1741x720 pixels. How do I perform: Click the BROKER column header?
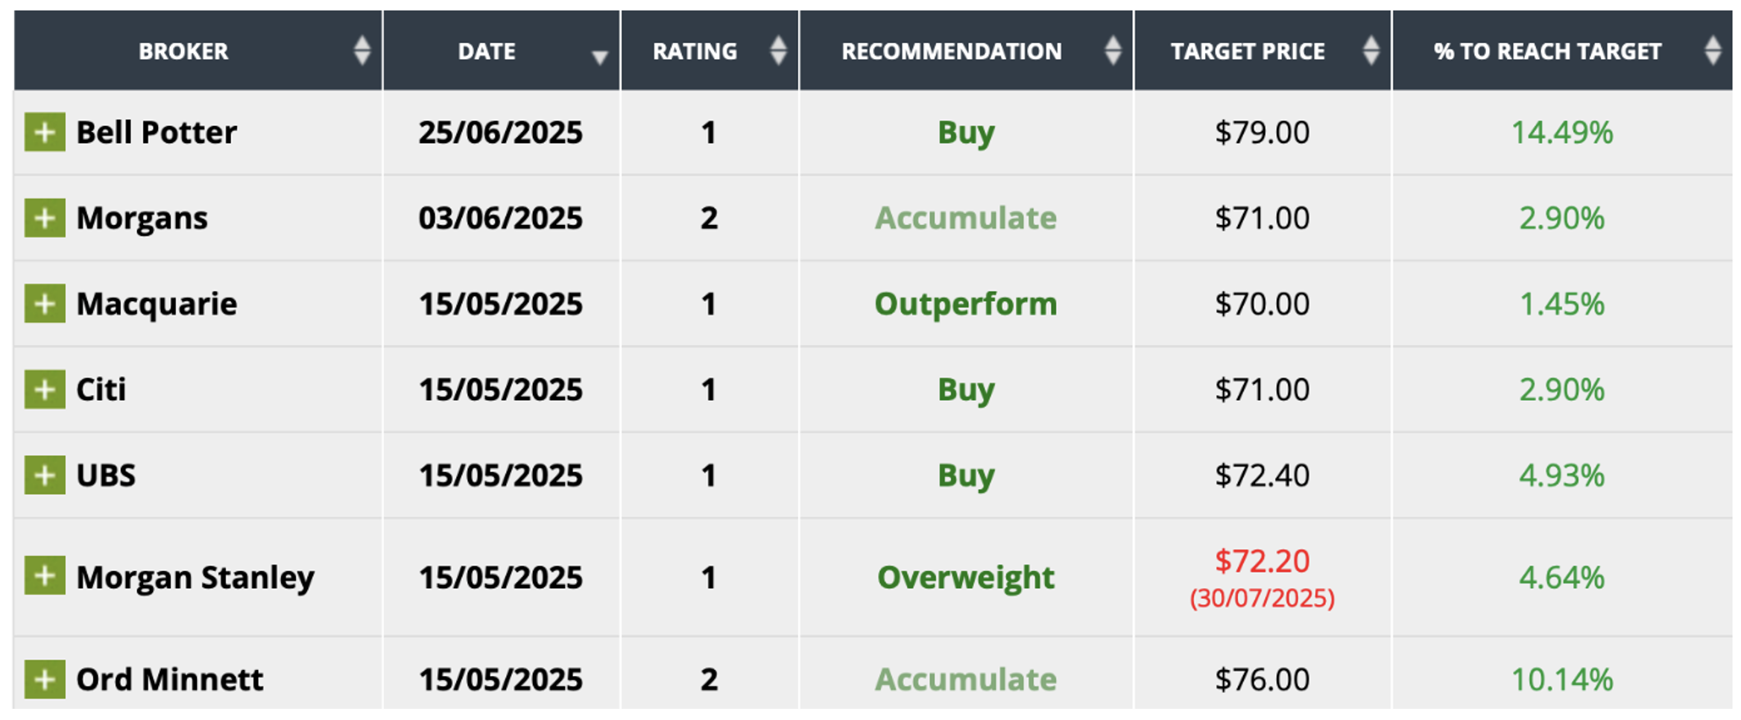click(183, 51)
